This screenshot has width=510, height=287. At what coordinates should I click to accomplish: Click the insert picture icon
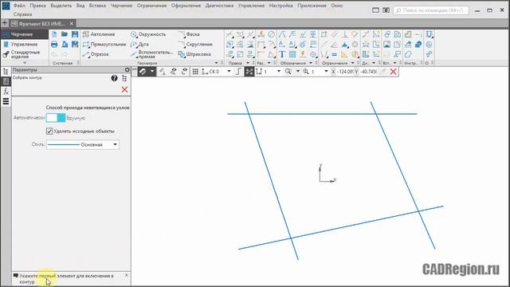(x=386, y=45)
